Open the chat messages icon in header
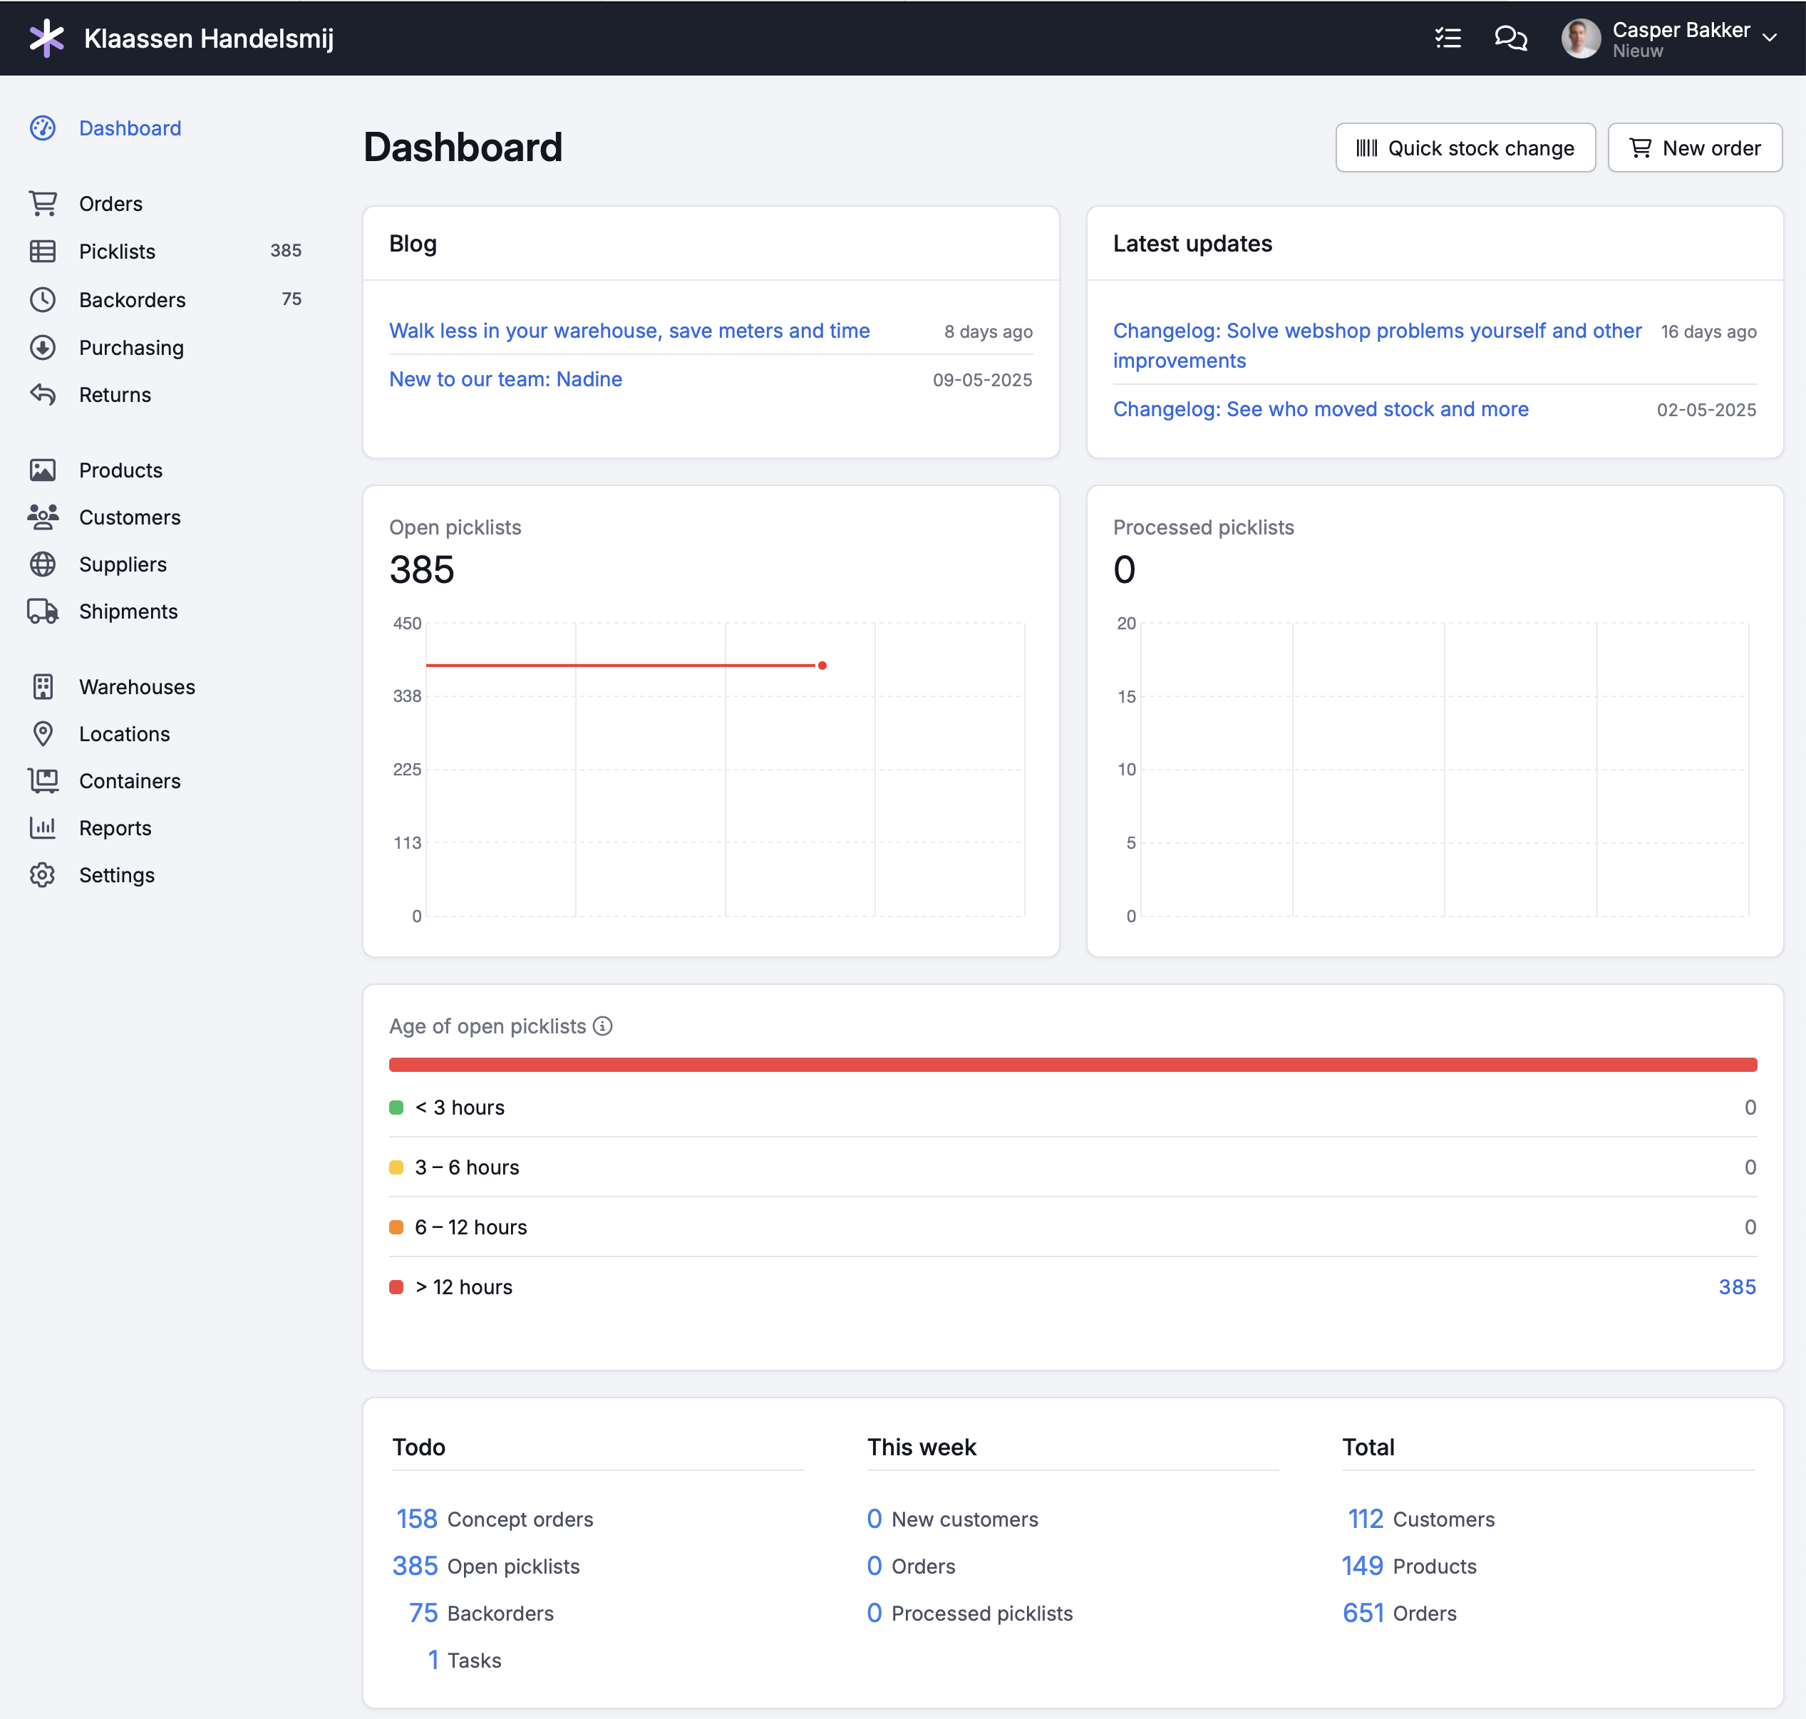1806x1719 pixels. click(1510, 38)
